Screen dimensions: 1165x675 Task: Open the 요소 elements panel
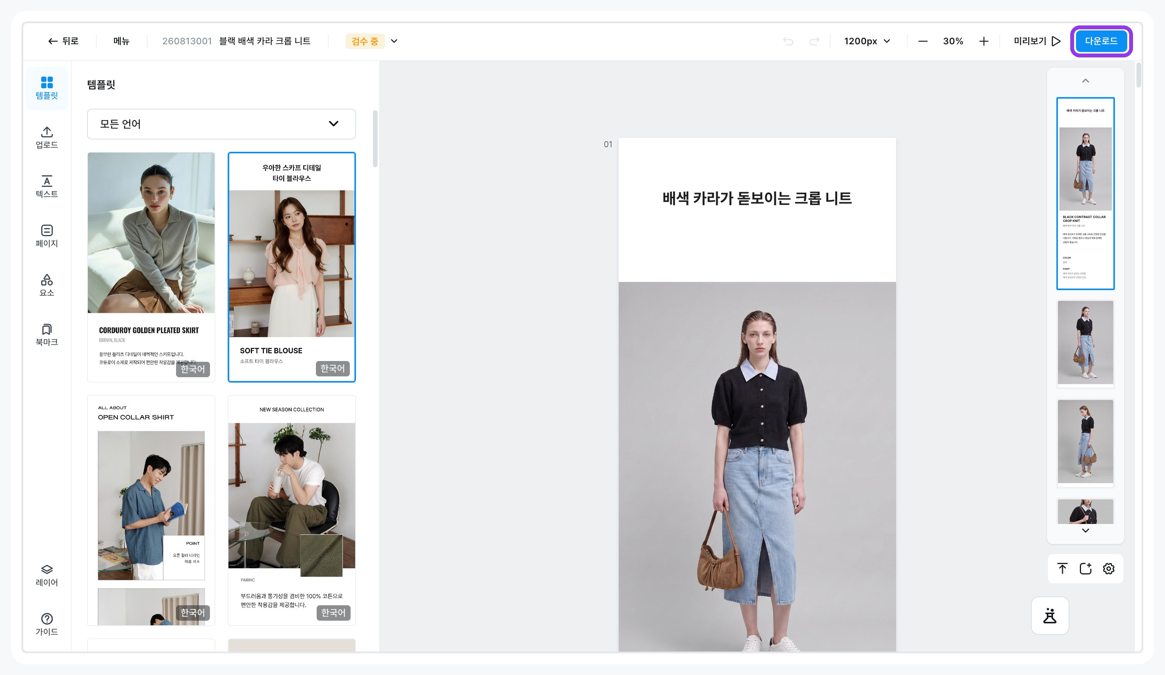pos(47,285)
